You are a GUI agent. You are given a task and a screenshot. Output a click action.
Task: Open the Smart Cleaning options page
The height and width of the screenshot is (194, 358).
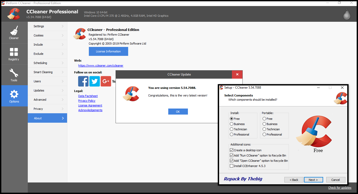(x=47, y=72)
